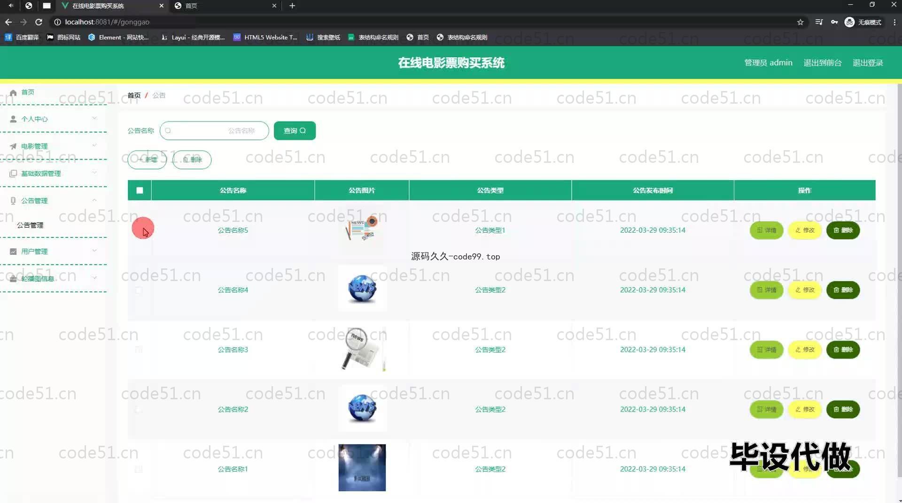Image resolution: width=902 pixels, height=503 pixels.
Task: Check the row checkbox for 公告名称3
Action: tap(139, 350)
